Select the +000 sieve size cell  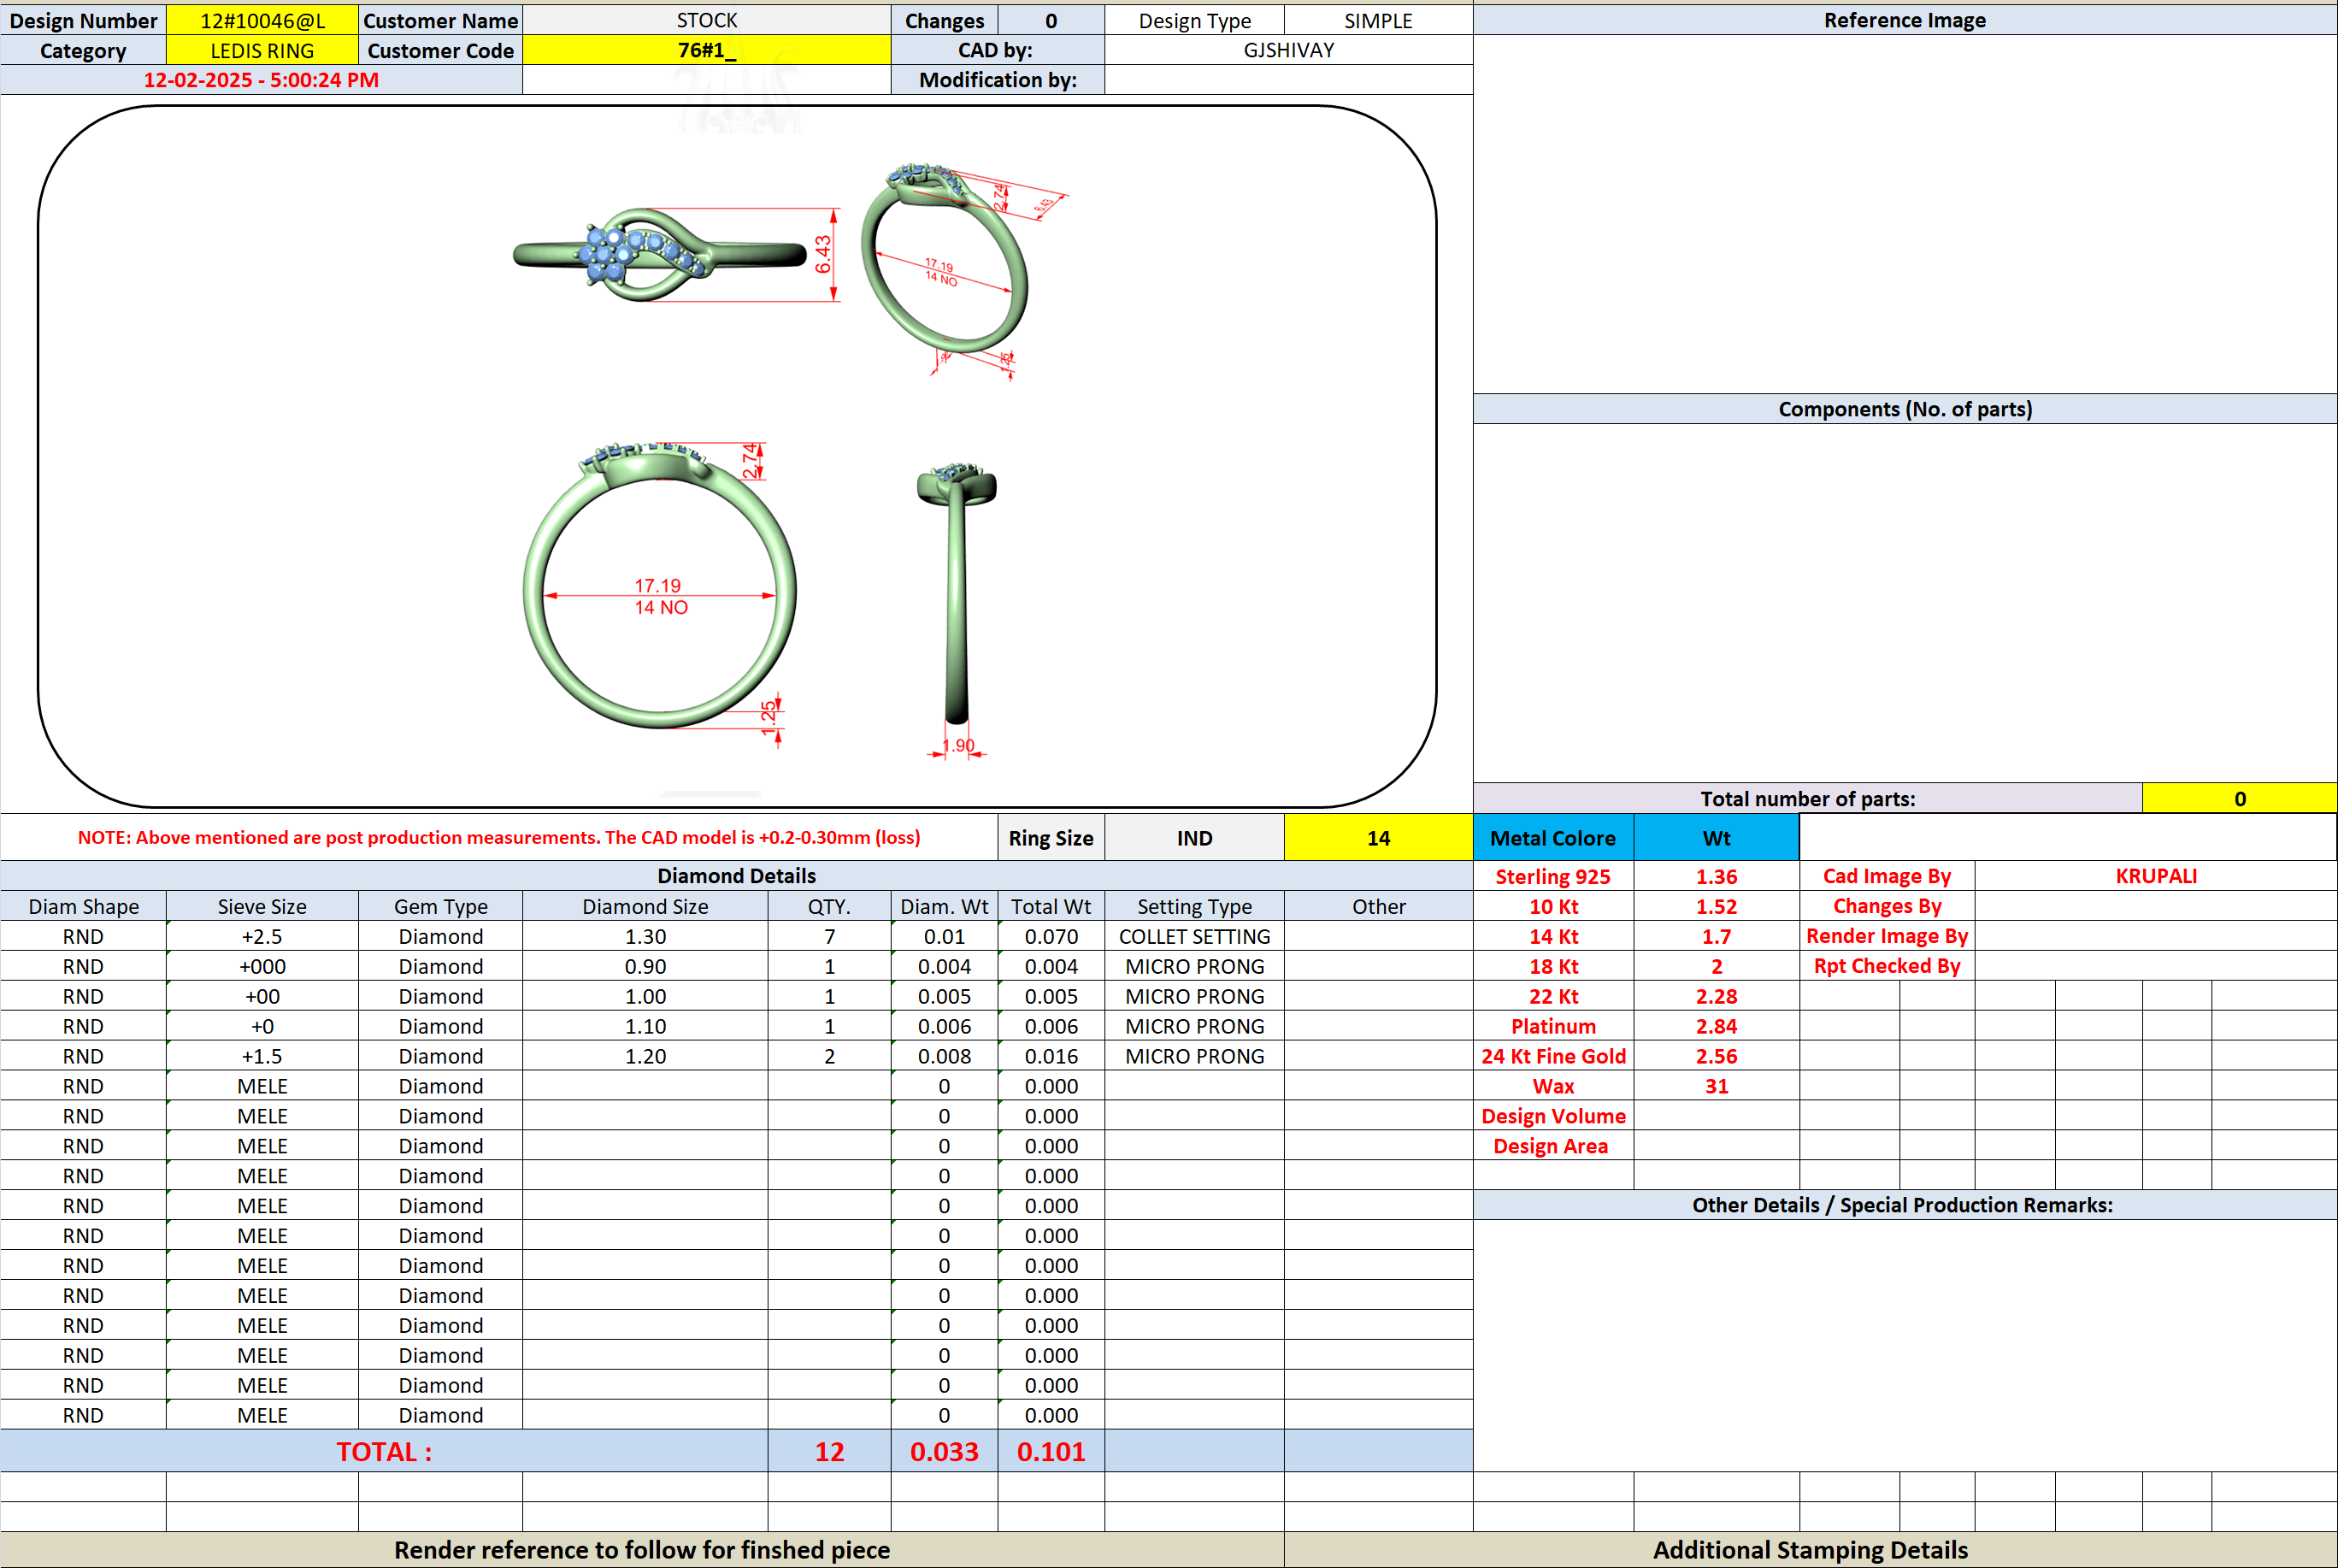tap(262, 966)
